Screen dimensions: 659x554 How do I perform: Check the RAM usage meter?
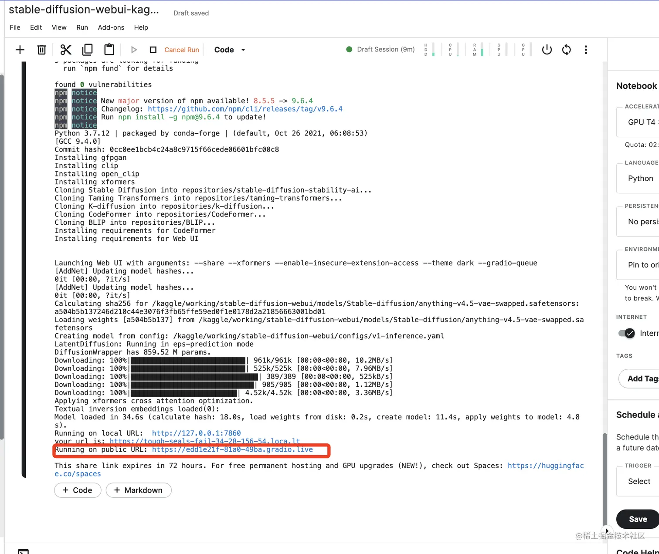pyautogui.click(x=478, y=49)
